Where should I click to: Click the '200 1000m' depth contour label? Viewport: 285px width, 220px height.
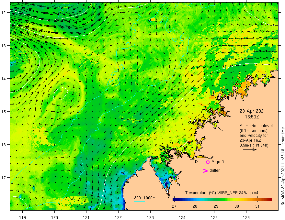coord(145,198)
